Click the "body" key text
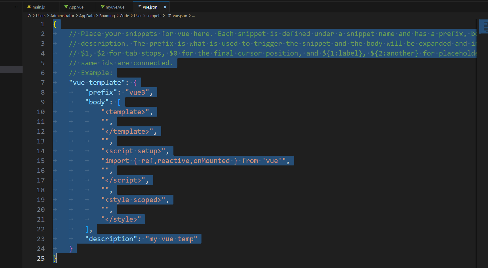488x268 pixels. click(x=97, y=102)
